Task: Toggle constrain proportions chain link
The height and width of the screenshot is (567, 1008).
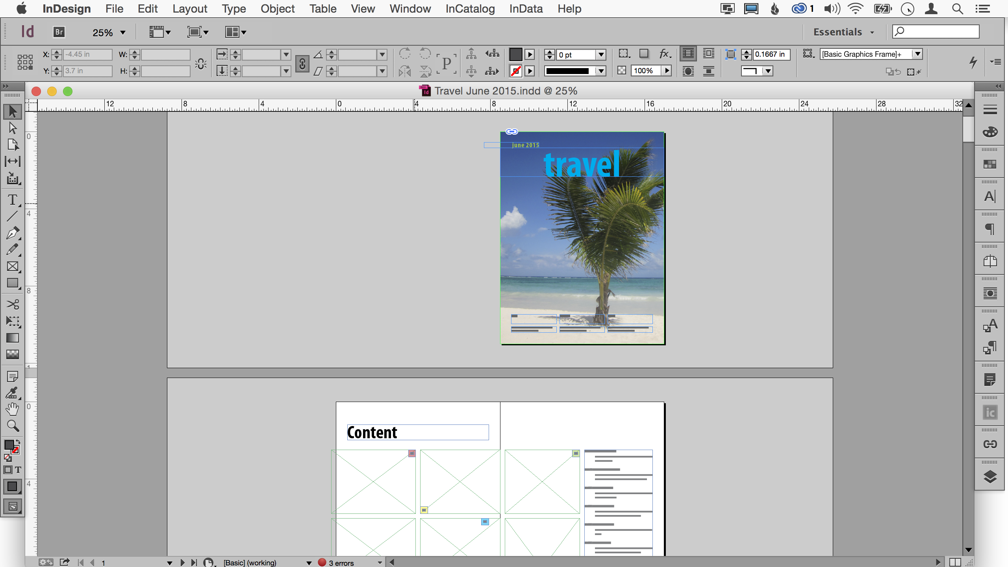Action: coord(302,63)
